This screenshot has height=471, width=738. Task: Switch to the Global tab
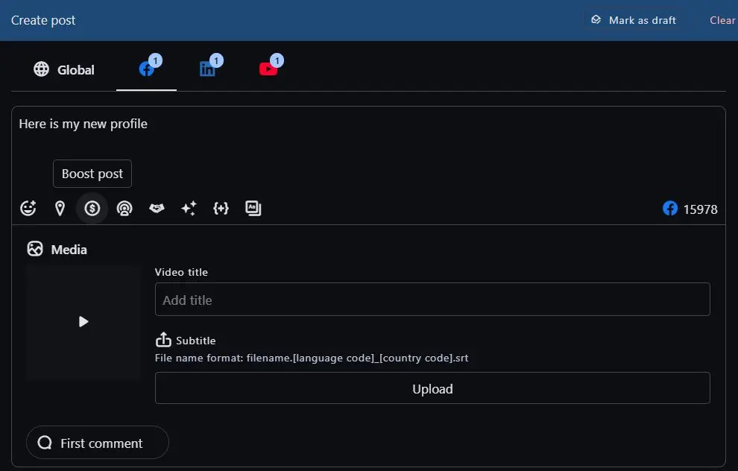pyautogui.click(x=64, y=69)
